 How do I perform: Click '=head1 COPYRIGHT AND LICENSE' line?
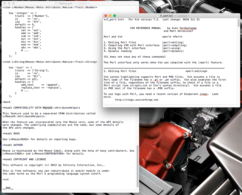coord(24,159)
